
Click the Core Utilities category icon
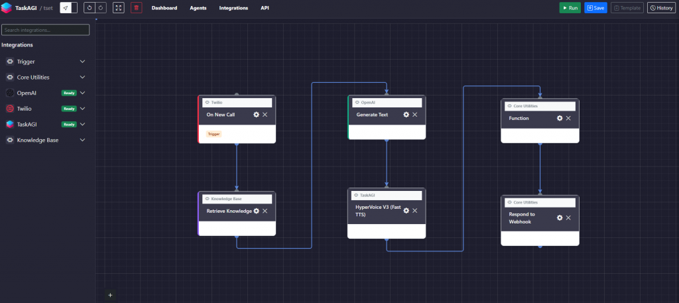10,77
